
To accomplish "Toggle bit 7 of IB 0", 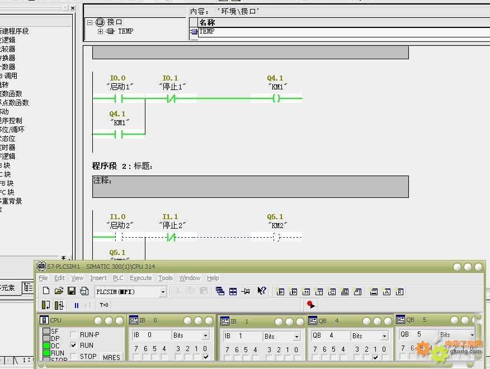I will (x=136, y=357).
